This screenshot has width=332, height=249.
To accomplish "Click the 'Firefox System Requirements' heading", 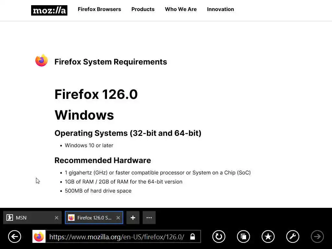I will (111, 62).
